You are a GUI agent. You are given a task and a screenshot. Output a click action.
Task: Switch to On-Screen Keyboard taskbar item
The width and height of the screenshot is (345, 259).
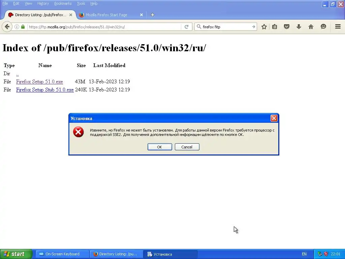tap(62, 254)
